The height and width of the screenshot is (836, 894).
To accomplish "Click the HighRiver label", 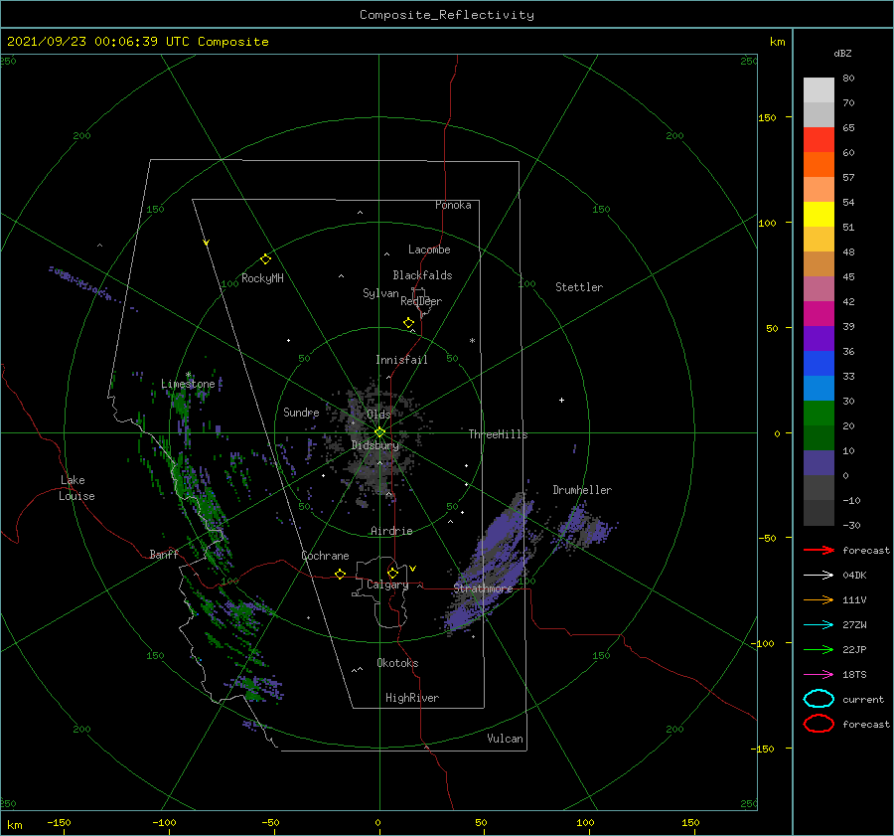I will [x=412, y=698].
